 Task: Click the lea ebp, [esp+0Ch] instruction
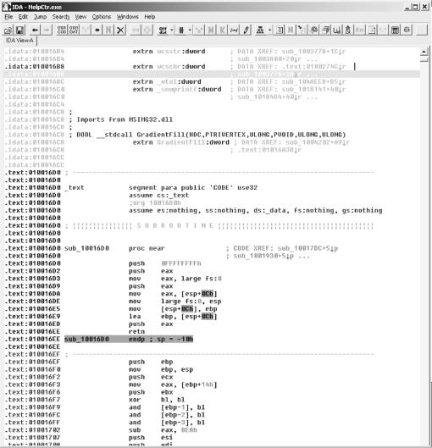173,317
